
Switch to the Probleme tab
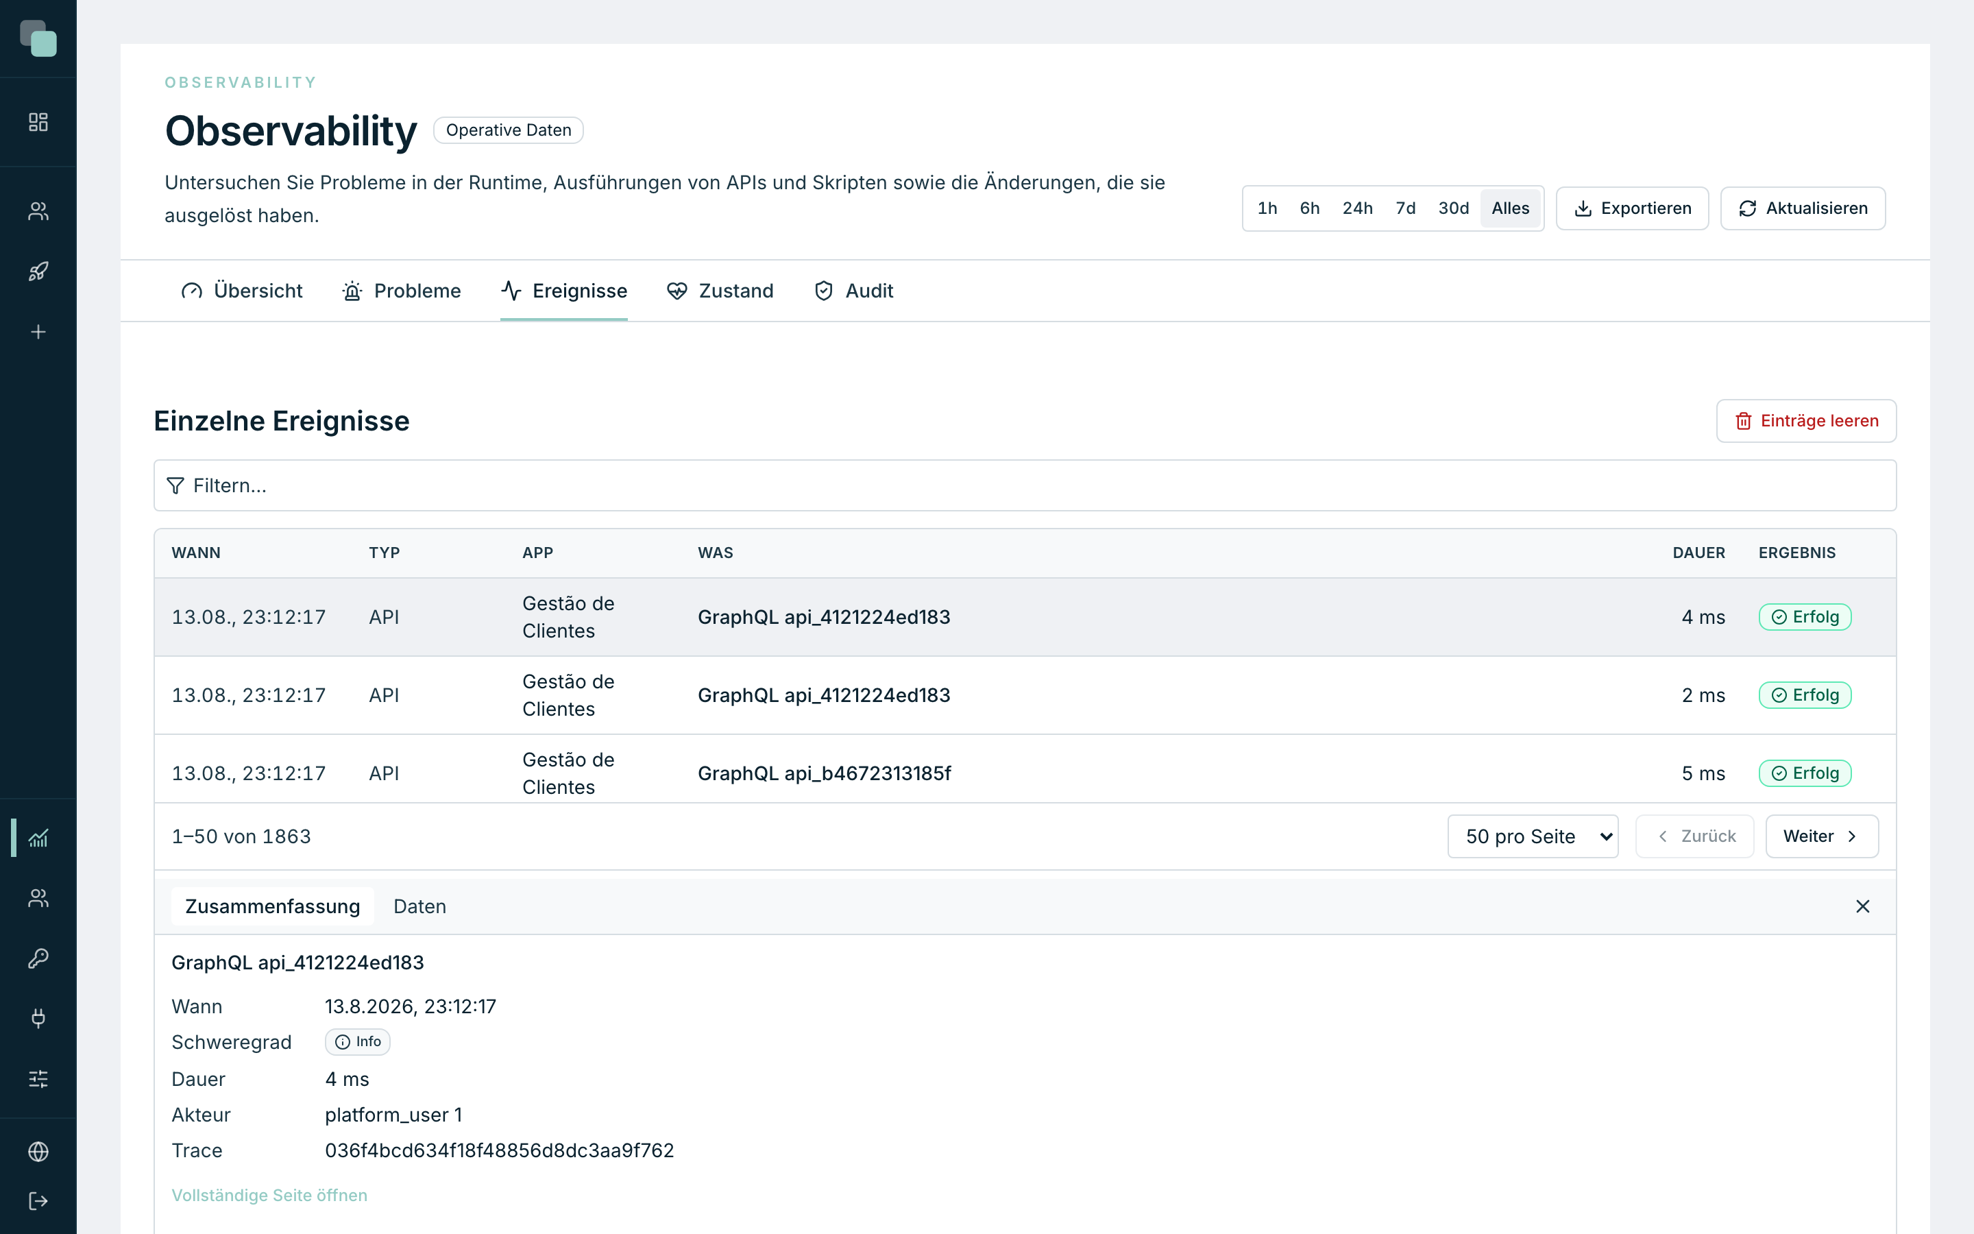tap(402, 291)
